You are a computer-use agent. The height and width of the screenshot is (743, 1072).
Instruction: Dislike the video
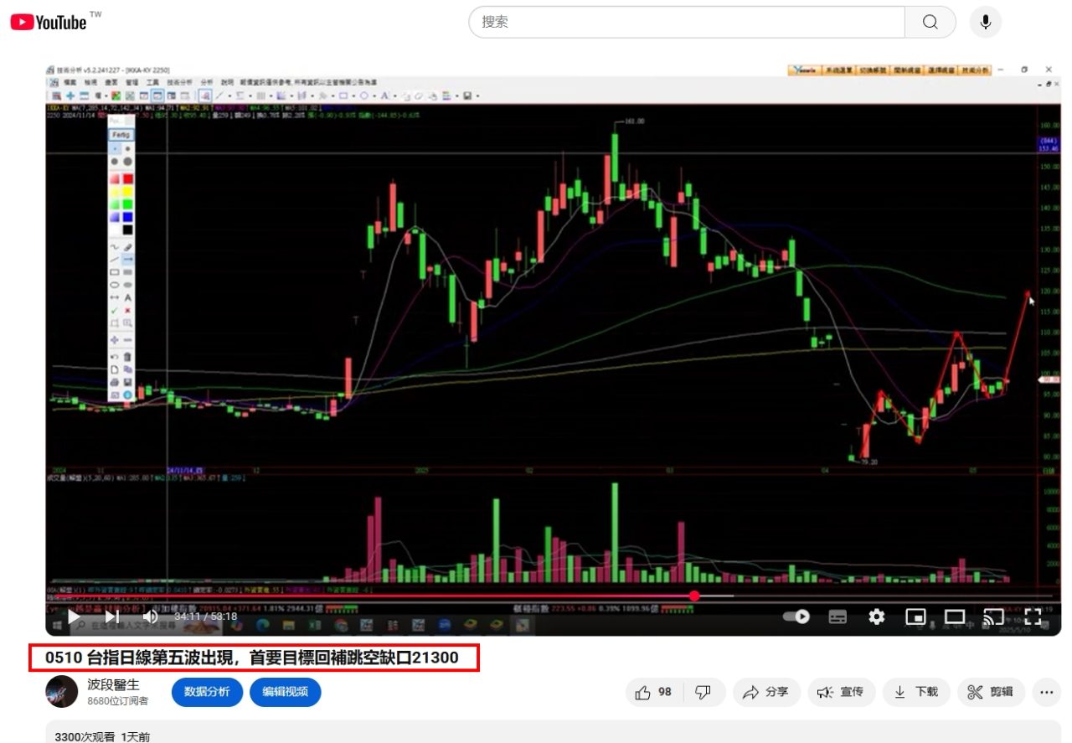(x=703, y=692)
